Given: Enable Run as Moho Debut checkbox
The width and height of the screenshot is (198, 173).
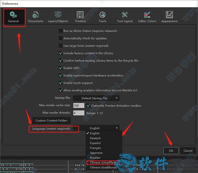Looking at the screenshot, I should 61,31.
